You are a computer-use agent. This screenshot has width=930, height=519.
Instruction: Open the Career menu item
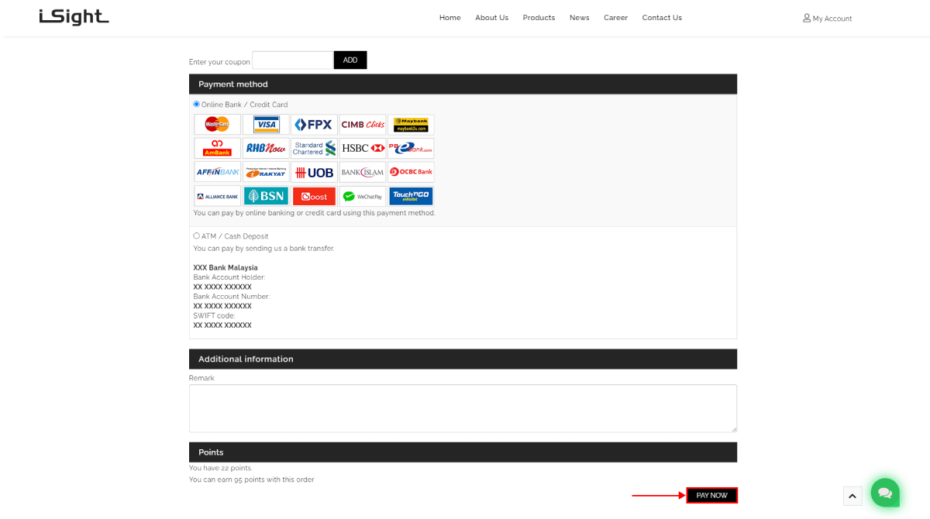(616, 18)
